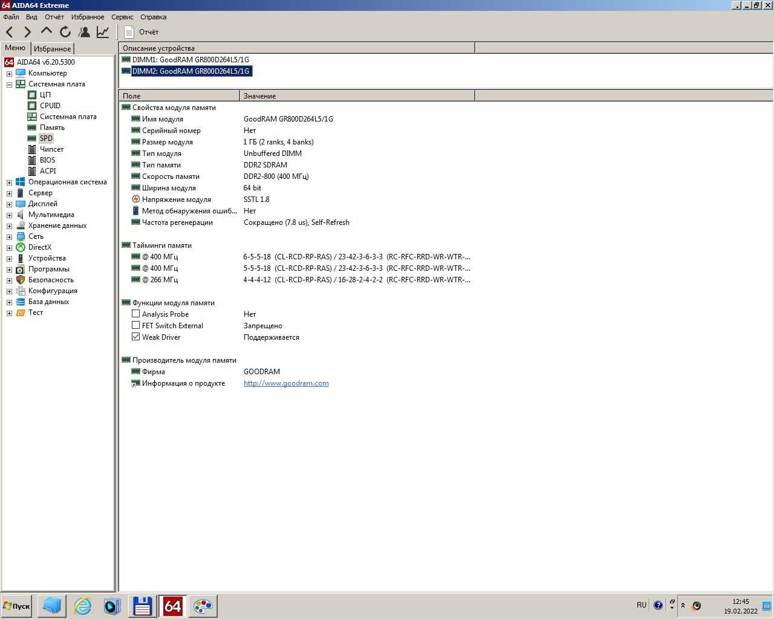Click the Программы tree icon

pyautogui.click(x=21, y=269)
